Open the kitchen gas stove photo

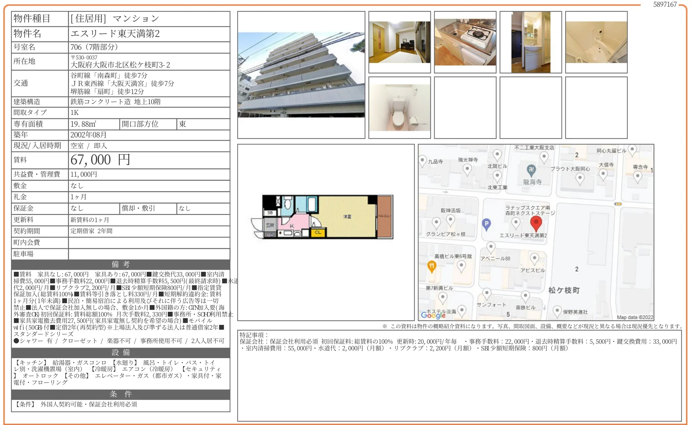[x=465, y=42]
